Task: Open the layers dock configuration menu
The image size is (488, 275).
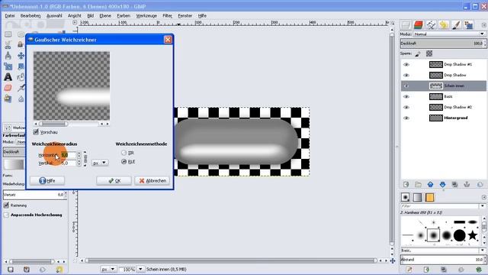Action: (483, 25)
